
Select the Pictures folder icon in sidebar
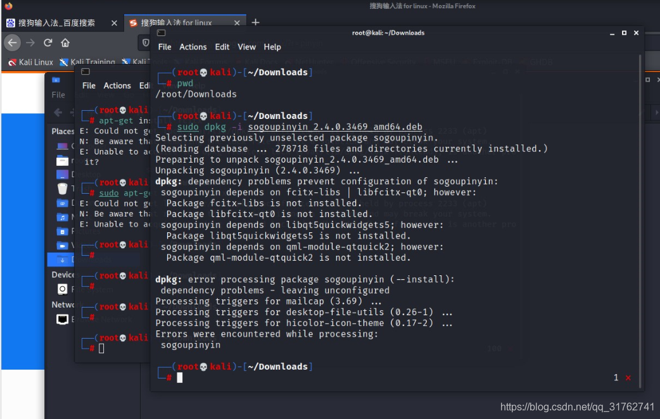pos(62,232)
